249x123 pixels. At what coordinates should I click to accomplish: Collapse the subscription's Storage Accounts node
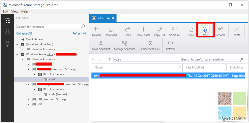pos(23,59)
